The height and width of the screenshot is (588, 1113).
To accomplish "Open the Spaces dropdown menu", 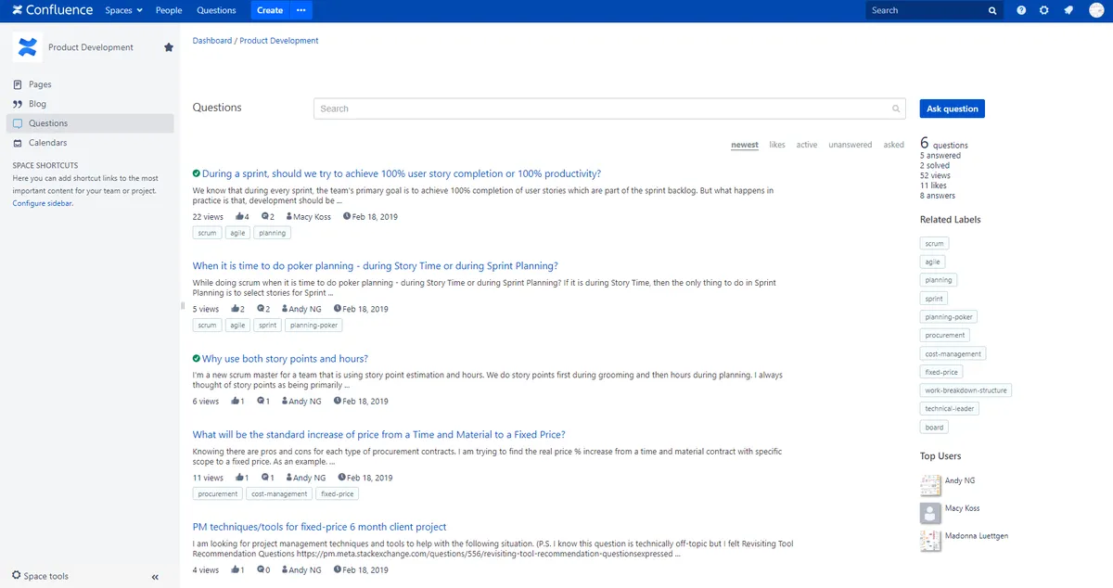I will [124, 10].
